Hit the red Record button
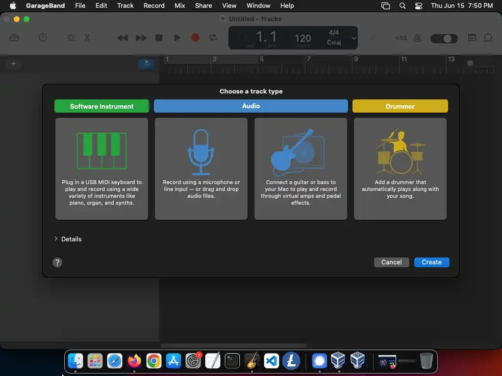This screenshot has width=502, height=376. (x=195, y=38)
